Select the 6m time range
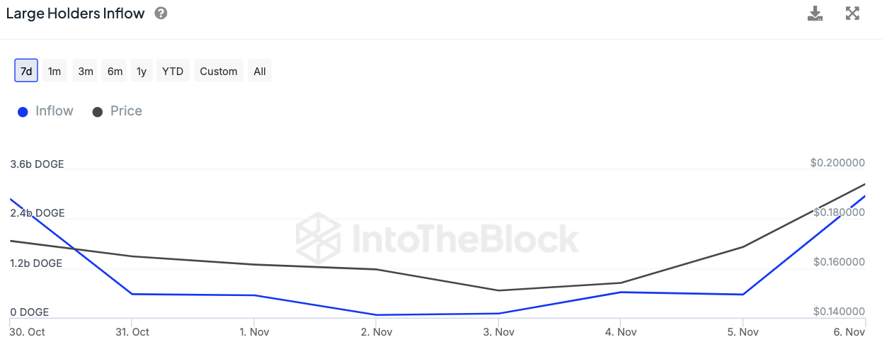 115,71
